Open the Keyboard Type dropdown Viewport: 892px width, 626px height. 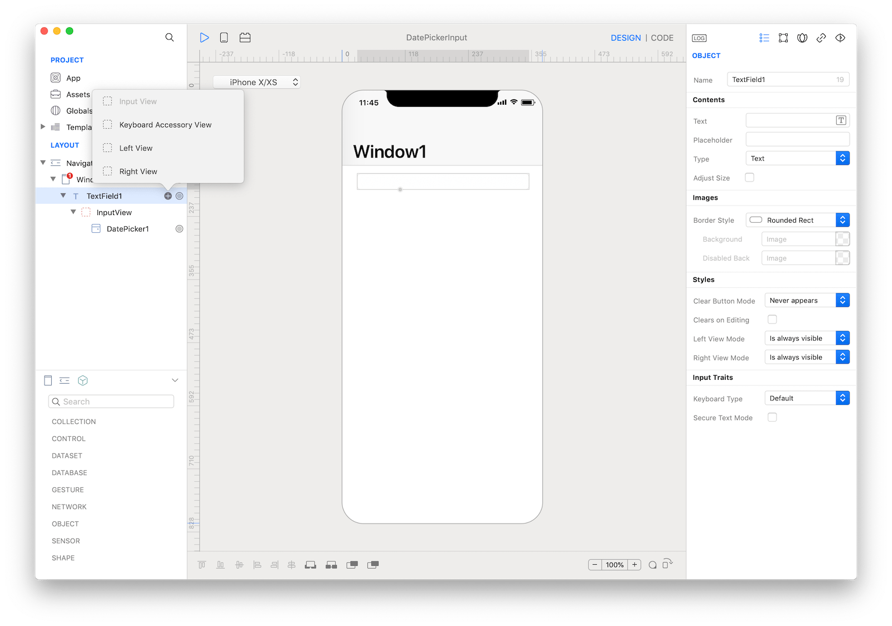[807, 398]
